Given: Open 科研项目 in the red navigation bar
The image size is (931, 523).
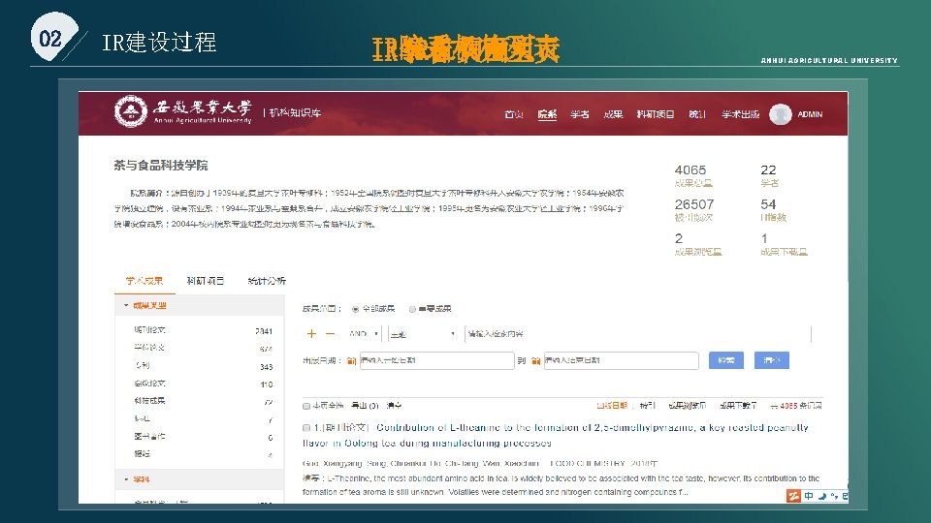Looking at the screenshot, I should [x=656, y=114].
